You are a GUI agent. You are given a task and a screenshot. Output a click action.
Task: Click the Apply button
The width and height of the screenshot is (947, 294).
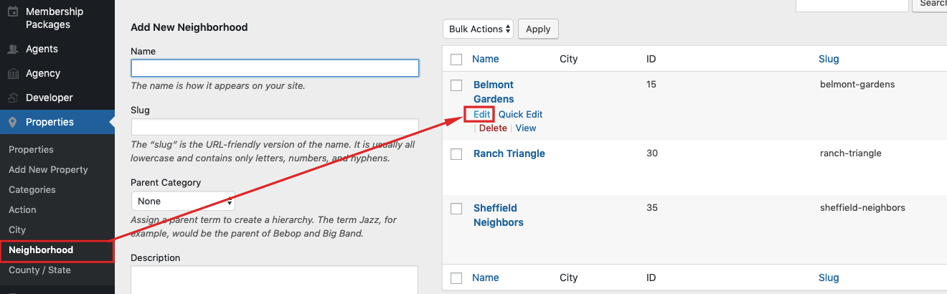point(538,29)
